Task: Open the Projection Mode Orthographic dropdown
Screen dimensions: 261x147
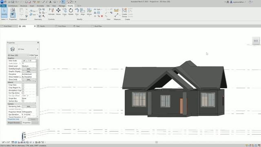Action: click(29, 112)
